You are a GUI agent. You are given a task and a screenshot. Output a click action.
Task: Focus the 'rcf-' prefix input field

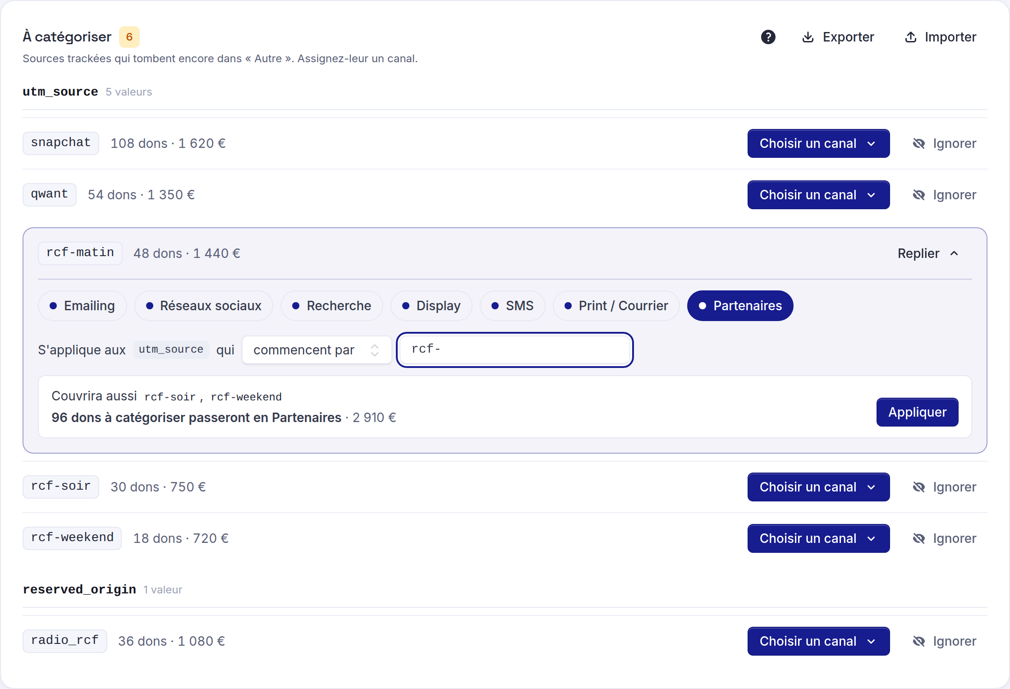coord(515,350)
